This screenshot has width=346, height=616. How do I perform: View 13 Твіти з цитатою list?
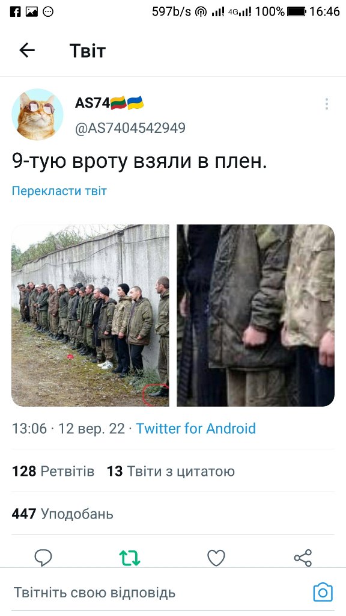coord(171,471)
